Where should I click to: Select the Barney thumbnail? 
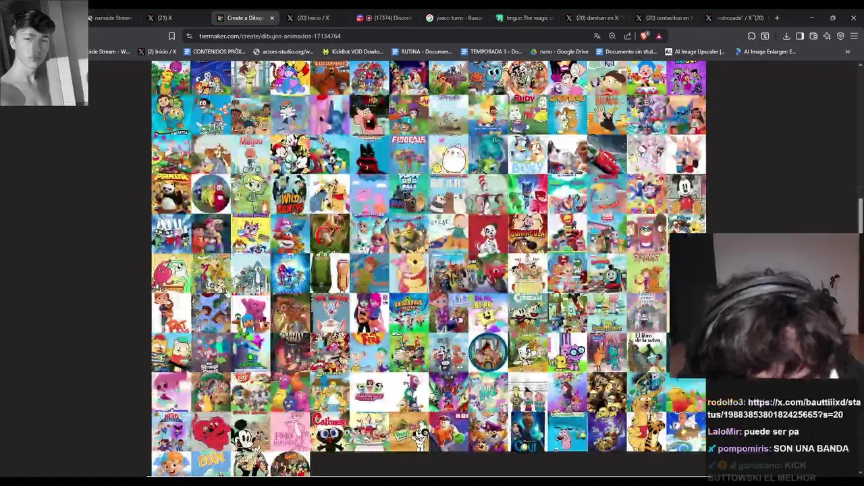click(x=171, y=77)
